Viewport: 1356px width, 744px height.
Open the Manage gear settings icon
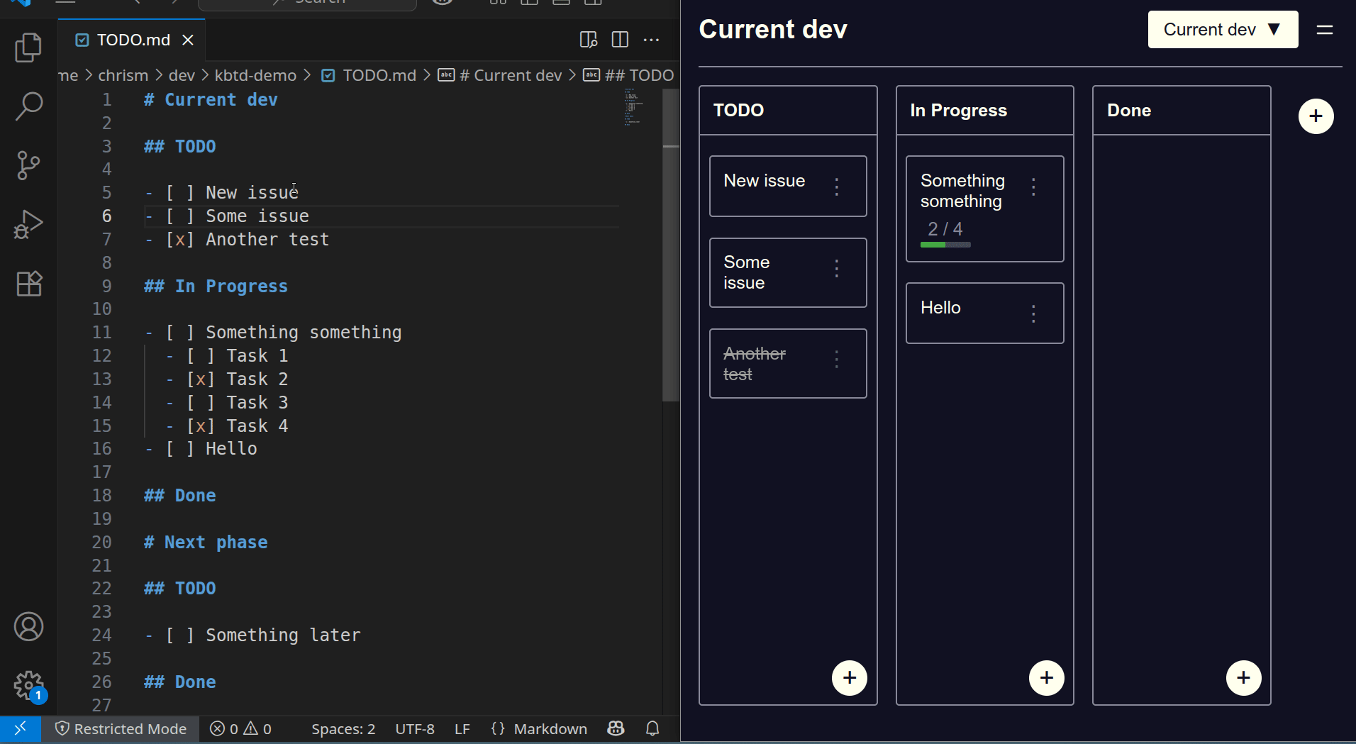pos(28,686)
